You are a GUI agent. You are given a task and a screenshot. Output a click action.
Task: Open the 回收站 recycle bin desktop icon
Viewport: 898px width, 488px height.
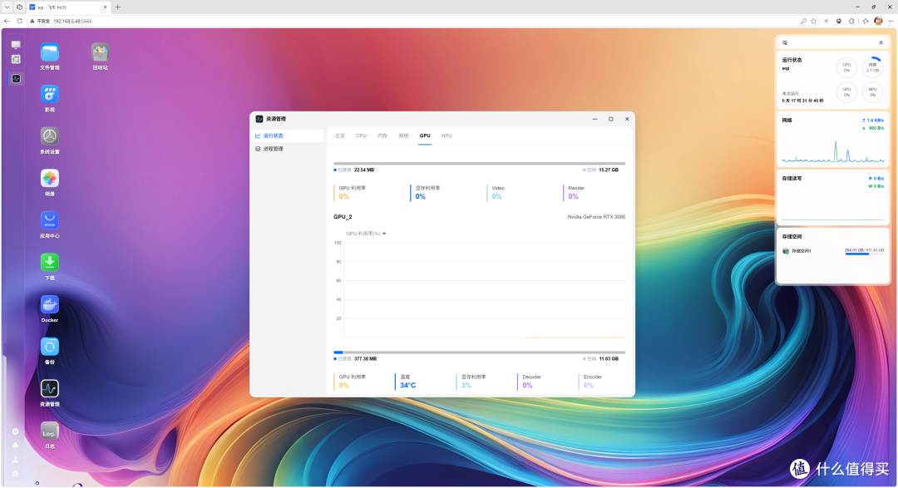point(101,52)
